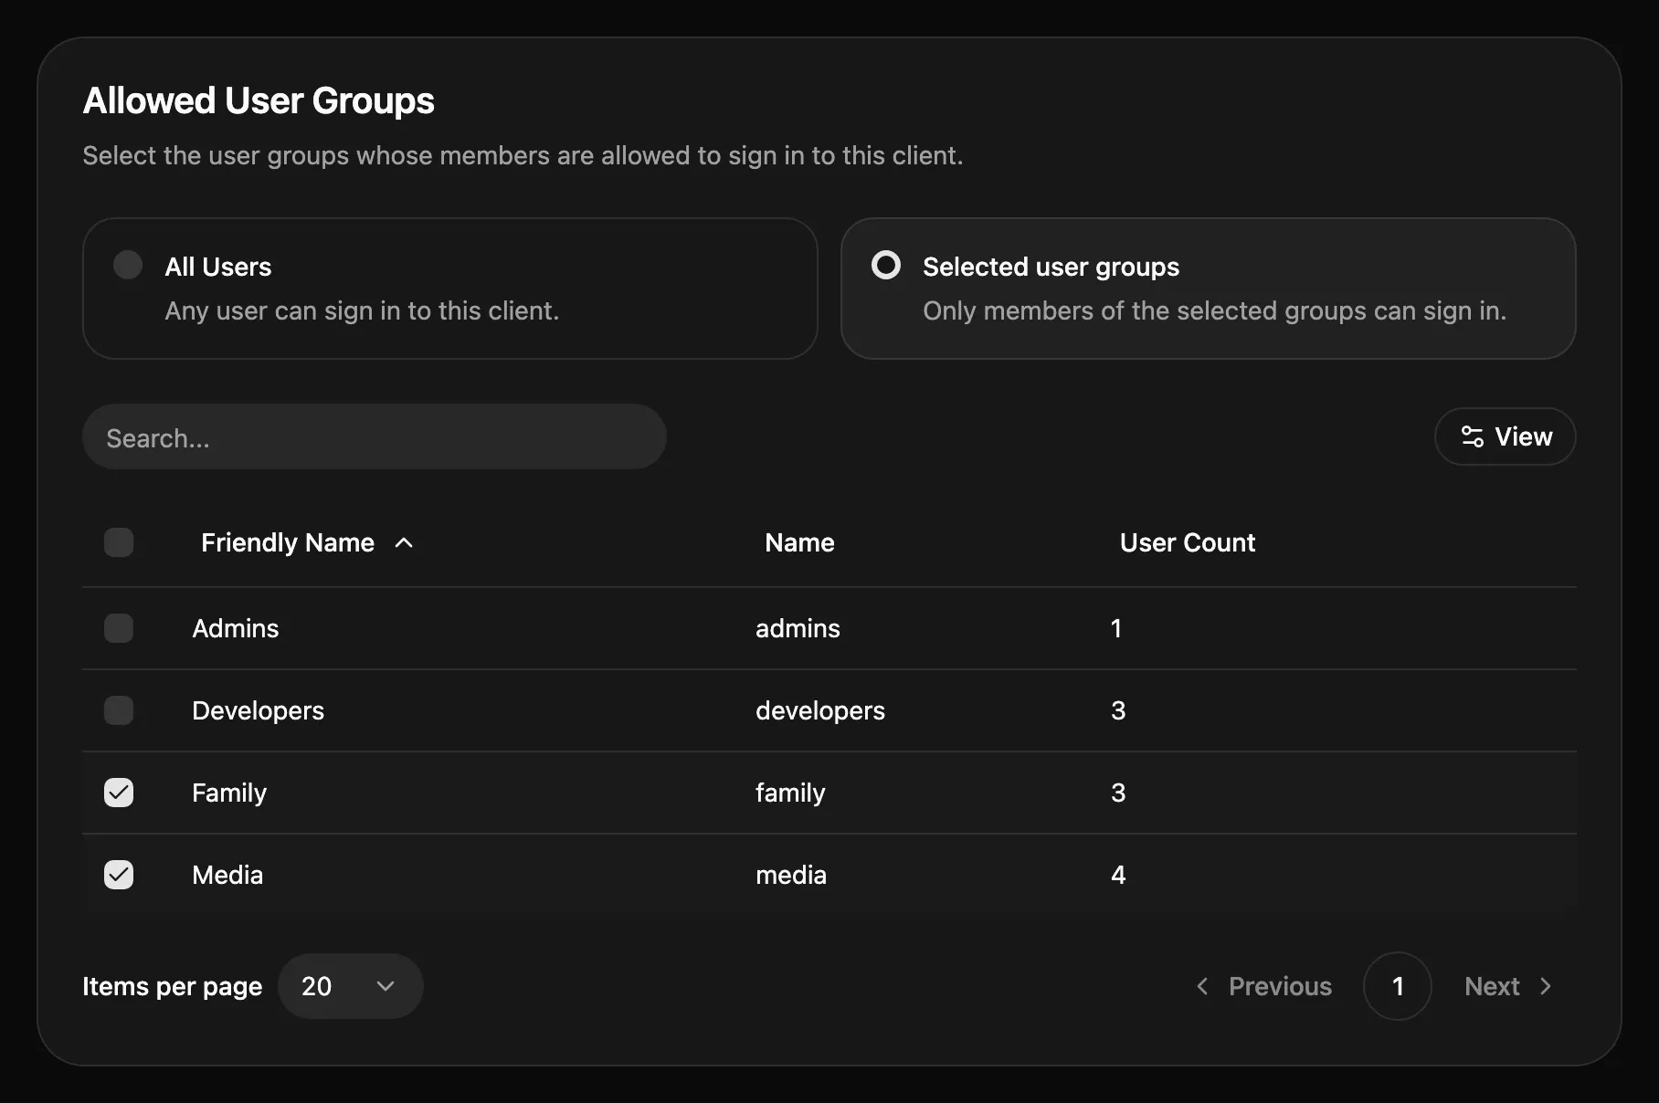The image size is (1659, 1103).
Task: Choose the Selected user groups radio option
Action: tap(886, 266)
